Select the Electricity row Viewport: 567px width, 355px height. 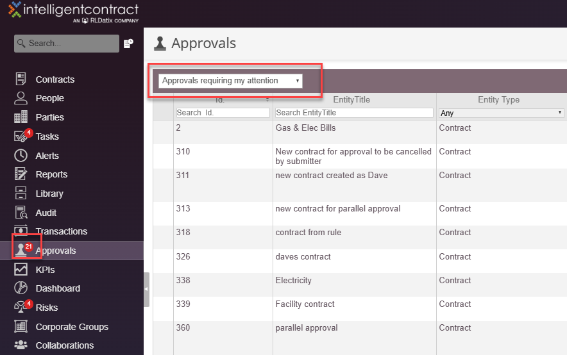tap(360, 285)
